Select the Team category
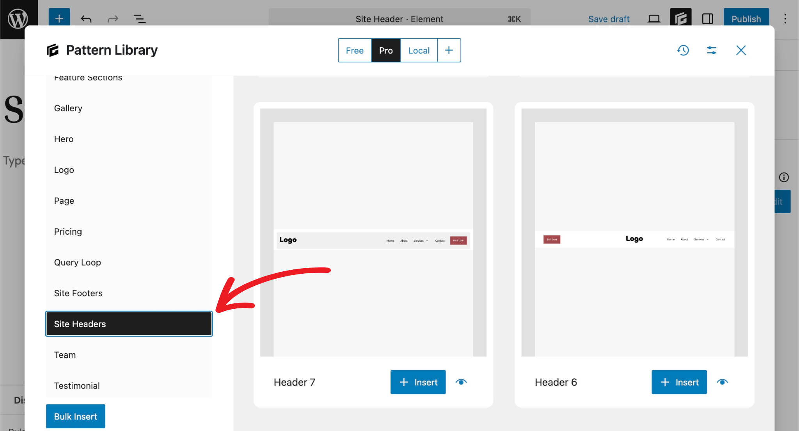 tap(129, 355)
